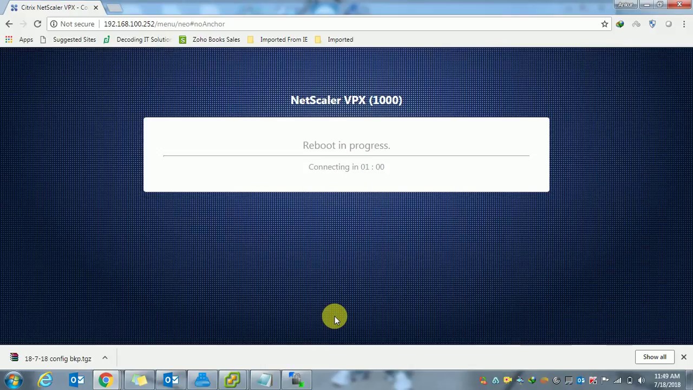
Task: Open the running Outlook window next to Sticky Notes
Action: pos(171,380)
